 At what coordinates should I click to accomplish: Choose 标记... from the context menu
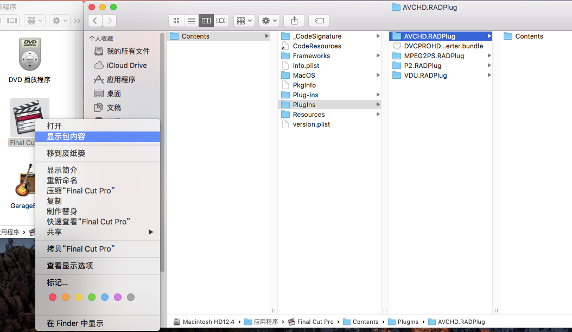click(x=98, y=283)
